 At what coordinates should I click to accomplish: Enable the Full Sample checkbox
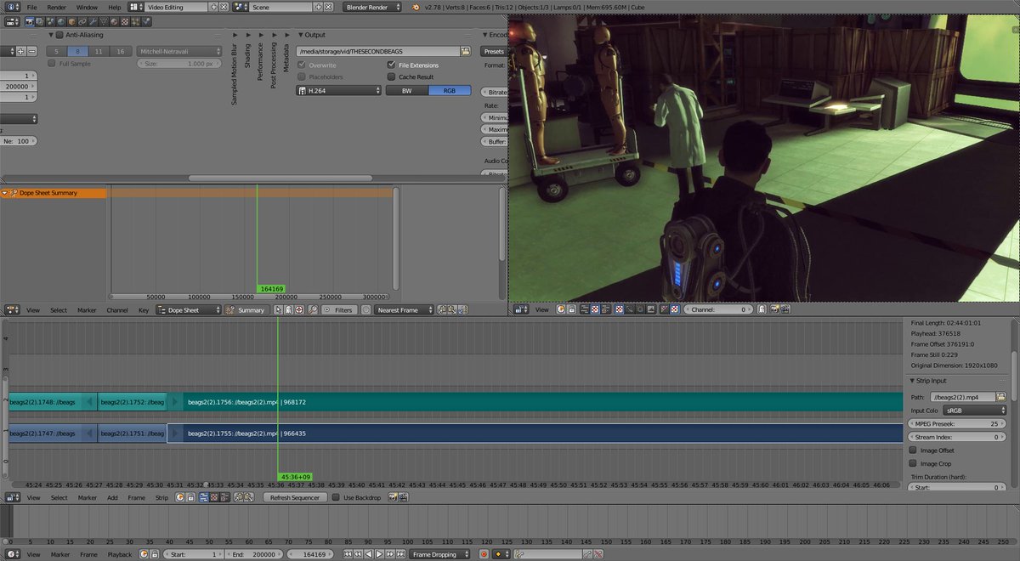point(52,64)
